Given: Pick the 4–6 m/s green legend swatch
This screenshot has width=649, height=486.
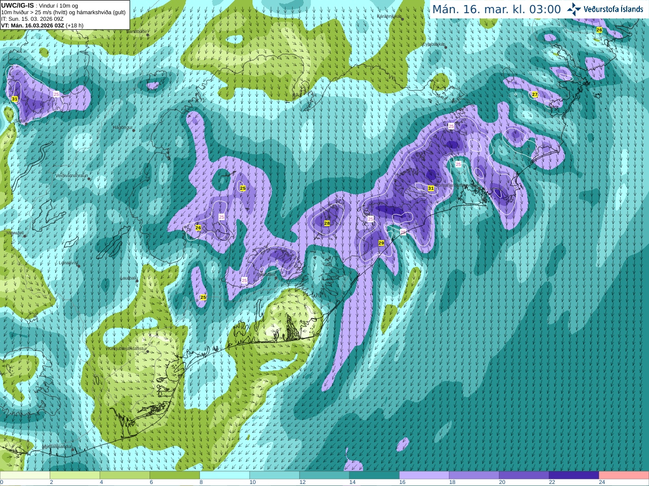Looking at the screenshot, I should [x=125, y=475].
